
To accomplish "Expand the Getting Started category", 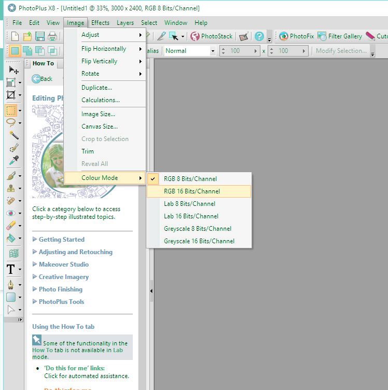I will point(59,240).
